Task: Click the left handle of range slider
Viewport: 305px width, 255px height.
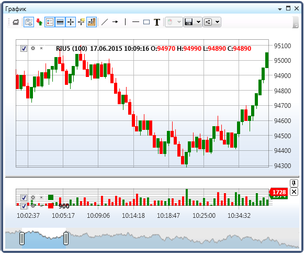Action: (22, 238)
